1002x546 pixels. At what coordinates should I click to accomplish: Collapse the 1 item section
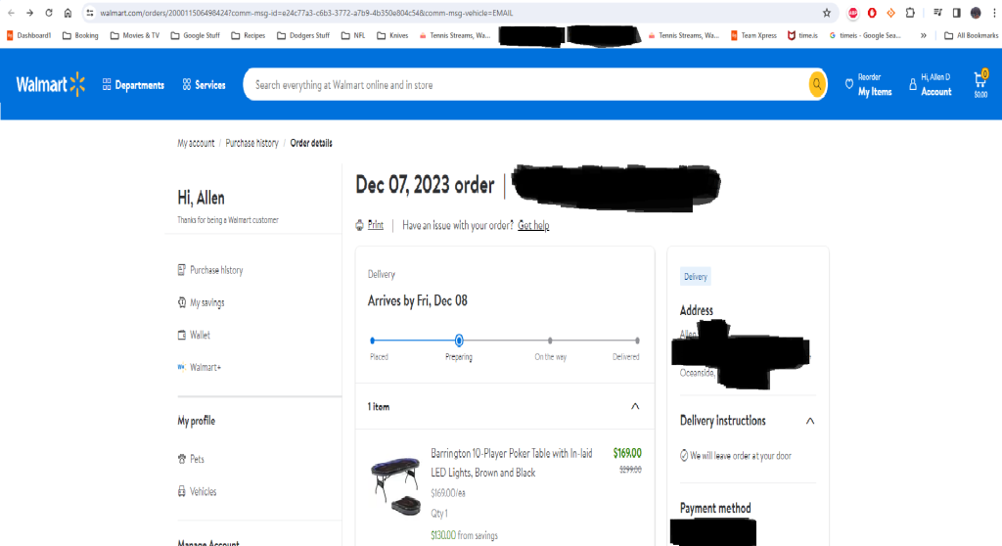tap(635, 406)
